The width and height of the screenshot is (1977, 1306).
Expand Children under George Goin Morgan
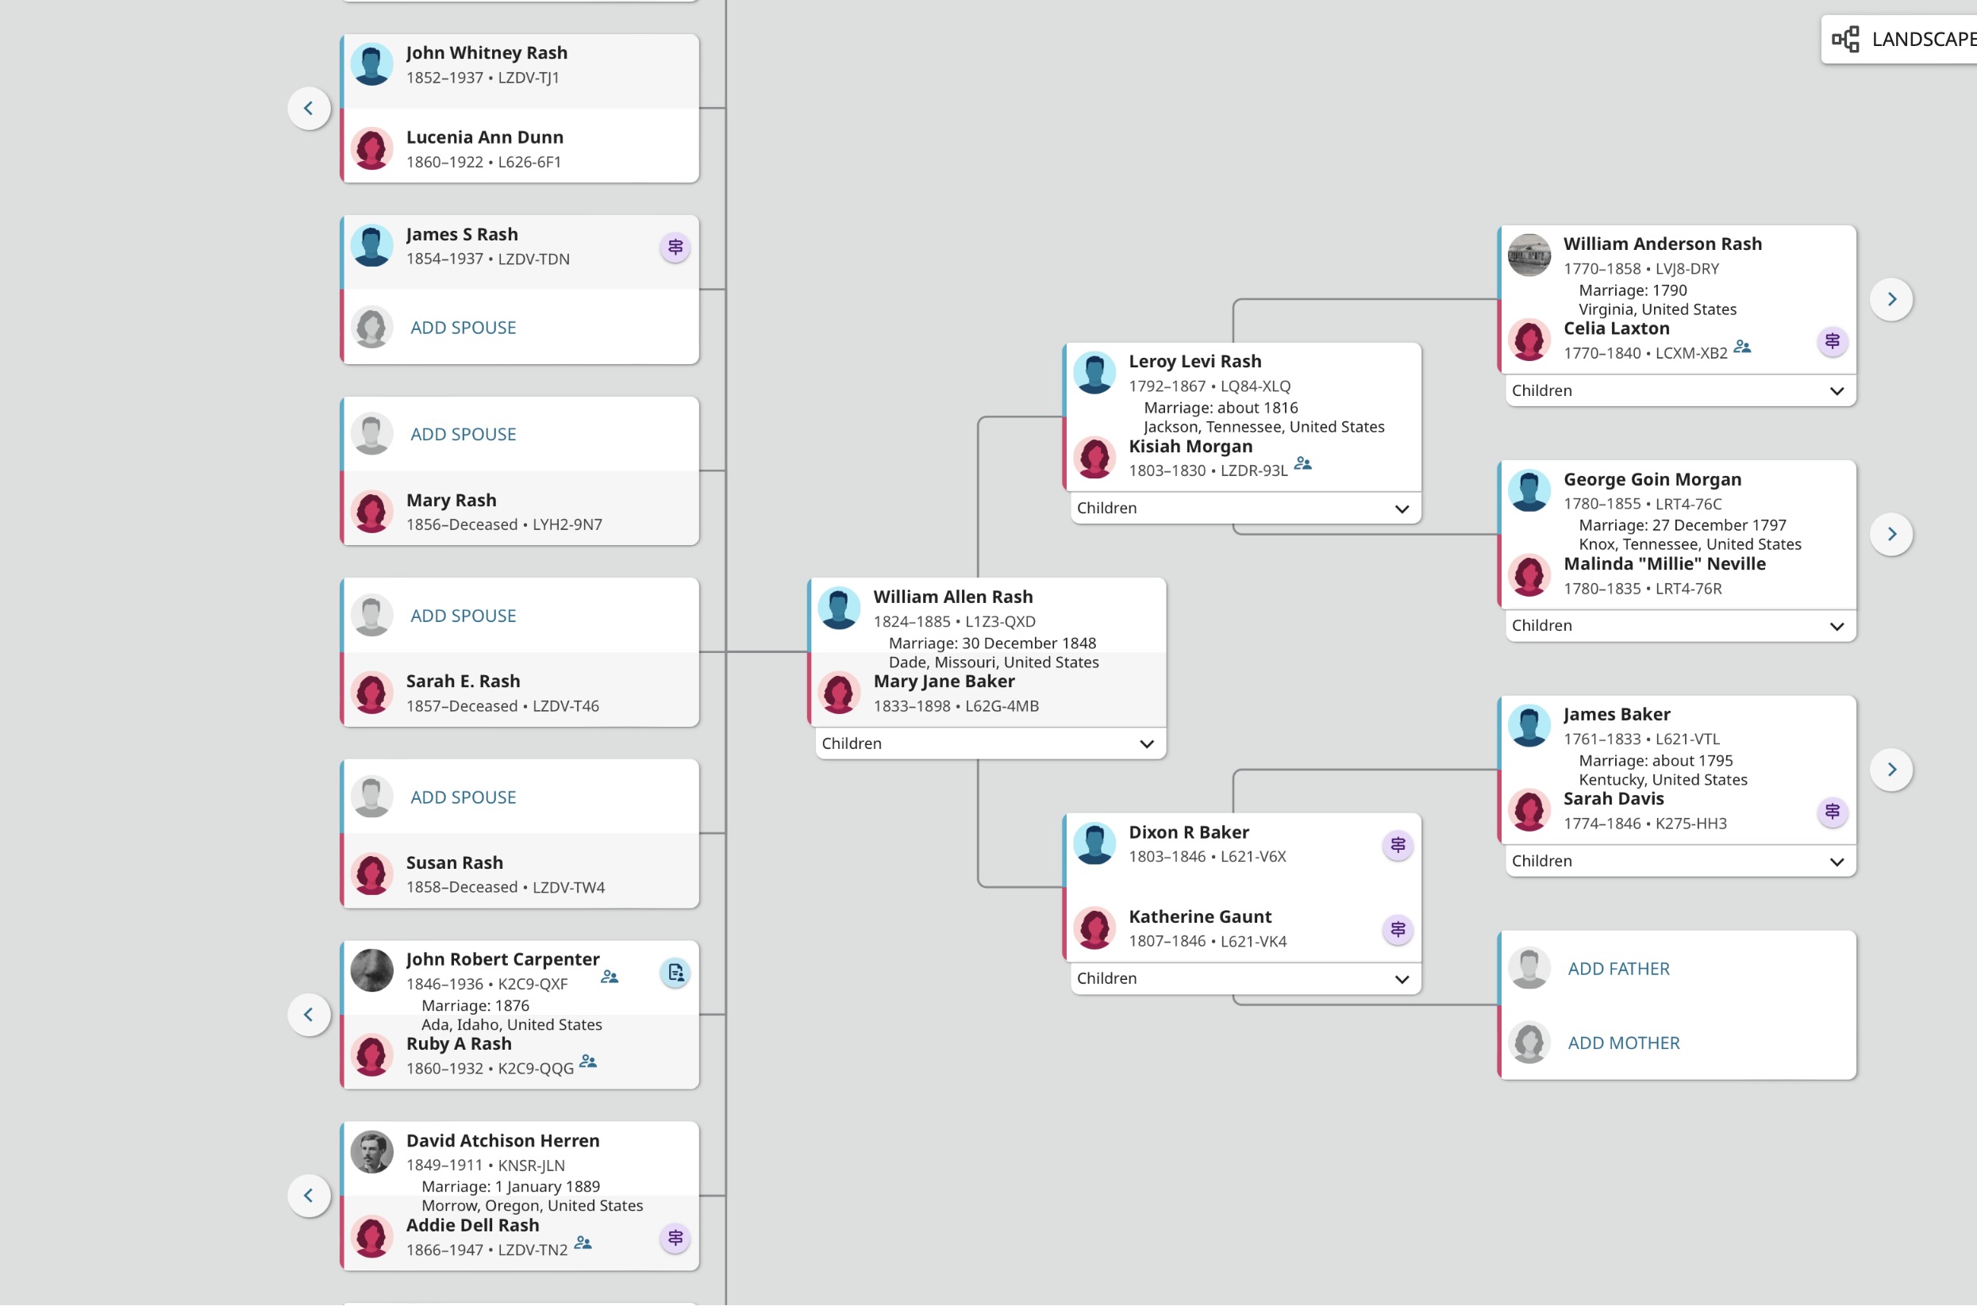click(1837, 626)
